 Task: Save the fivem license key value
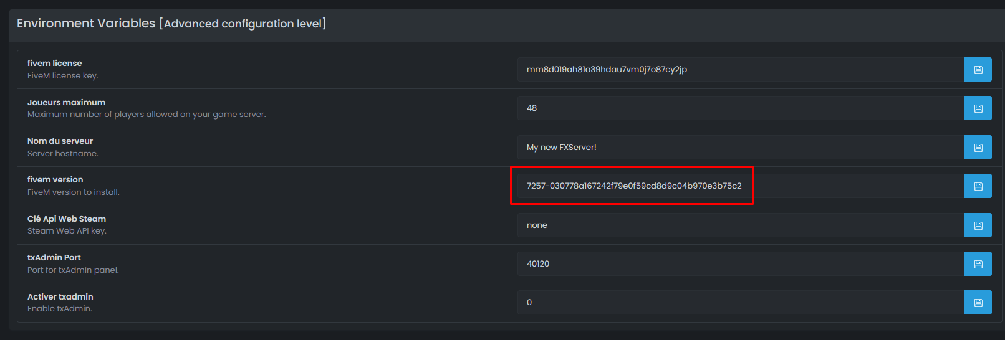pyautogui.click(x=978, y=70)
